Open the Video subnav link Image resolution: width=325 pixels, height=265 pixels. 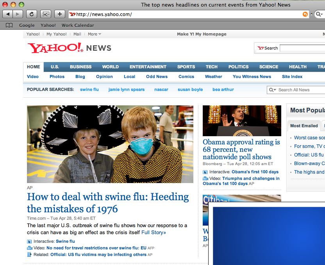click(33, 76)
